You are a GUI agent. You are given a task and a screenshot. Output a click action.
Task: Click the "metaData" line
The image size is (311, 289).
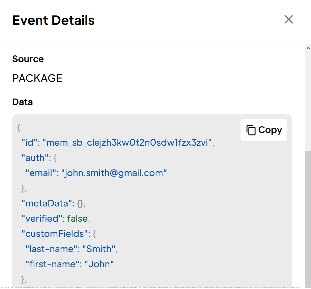(x=54, y=203)
